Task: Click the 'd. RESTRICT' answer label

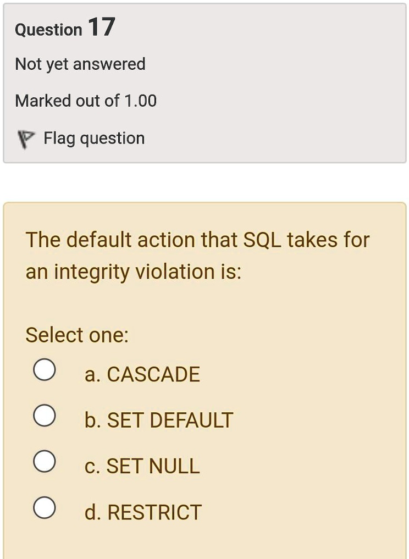Action: (x=143, y=512)
